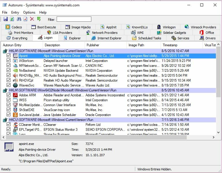Open the Everything tab

coord(17,38)
